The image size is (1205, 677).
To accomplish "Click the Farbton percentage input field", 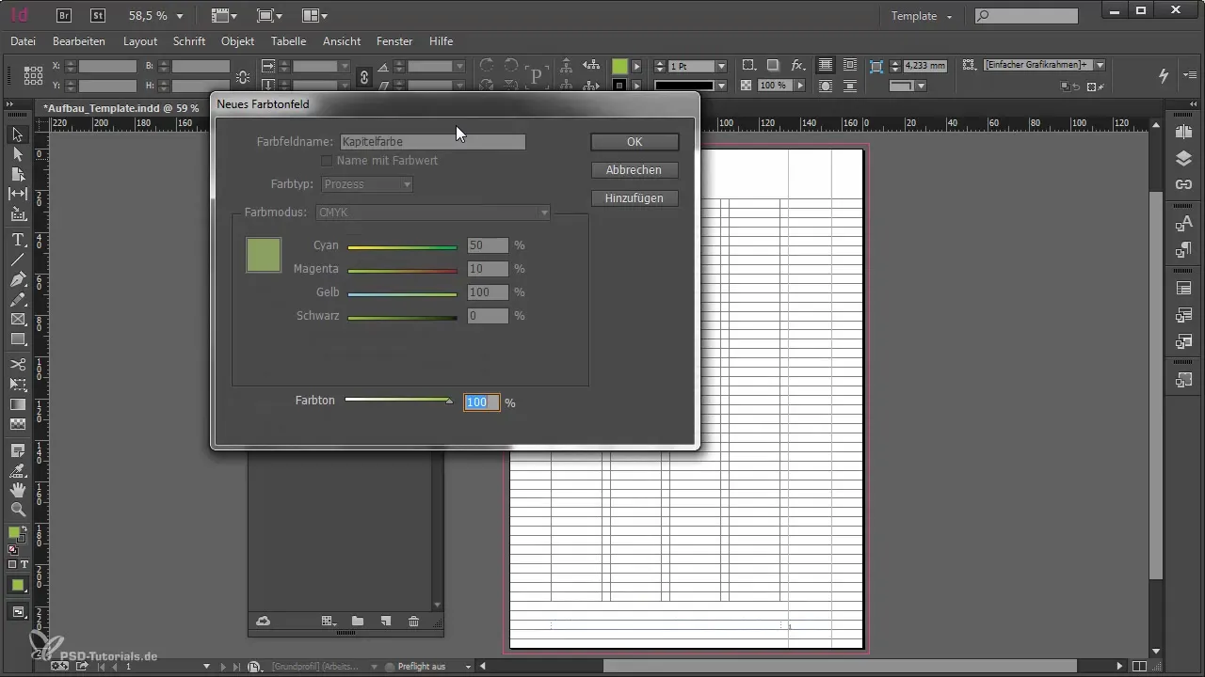I will pos(481,402).
